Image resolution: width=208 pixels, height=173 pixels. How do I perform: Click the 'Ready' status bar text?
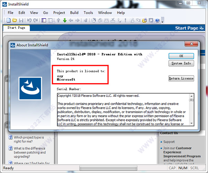click(x=8, y=168)
